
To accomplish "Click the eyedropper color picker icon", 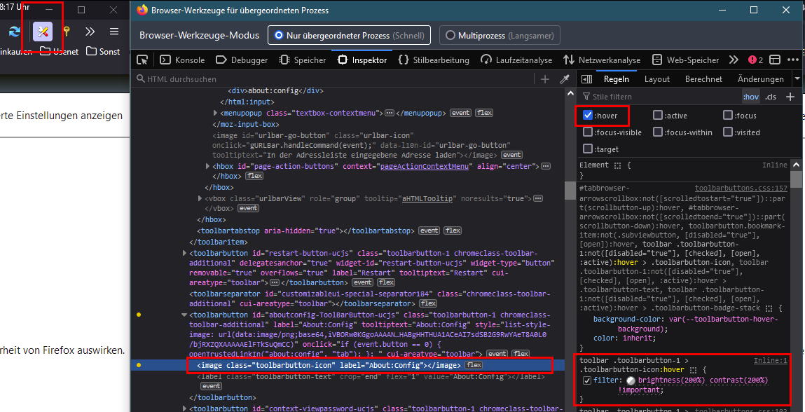I will click(x=564, y=79).
